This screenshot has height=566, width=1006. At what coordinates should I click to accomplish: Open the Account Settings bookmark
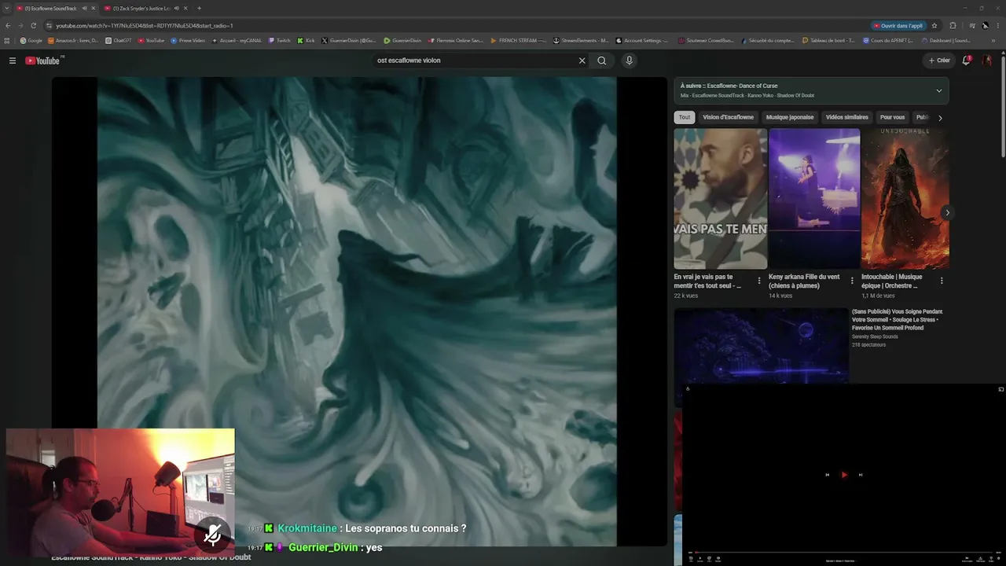[642, 40]
